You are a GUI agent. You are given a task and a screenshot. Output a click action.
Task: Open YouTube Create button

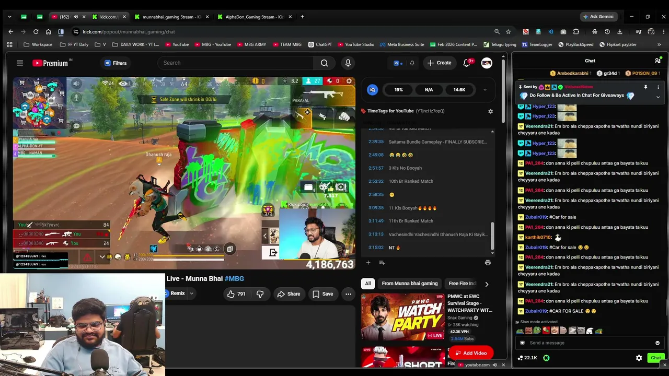pos(439,63)
